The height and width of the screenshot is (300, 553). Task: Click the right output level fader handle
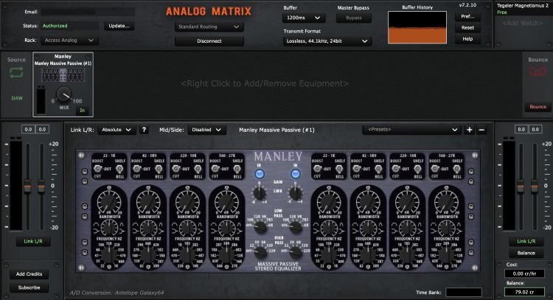coord(535,186)
